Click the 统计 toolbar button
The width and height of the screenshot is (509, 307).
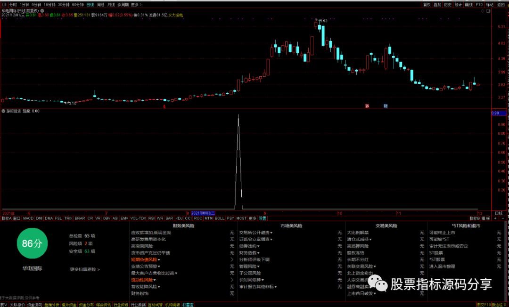(458, 5)
